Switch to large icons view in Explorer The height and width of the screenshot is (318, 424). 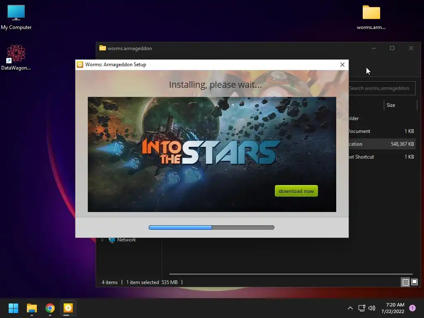tap(414, 282)
